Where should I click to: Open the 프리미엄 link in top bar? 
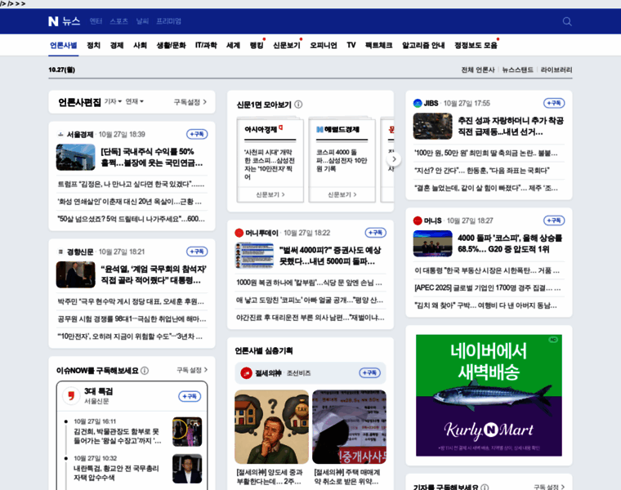coord(168,21)
